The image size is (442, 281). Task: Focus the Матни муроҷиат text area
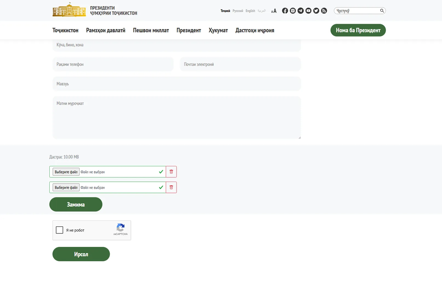(177, 117)
